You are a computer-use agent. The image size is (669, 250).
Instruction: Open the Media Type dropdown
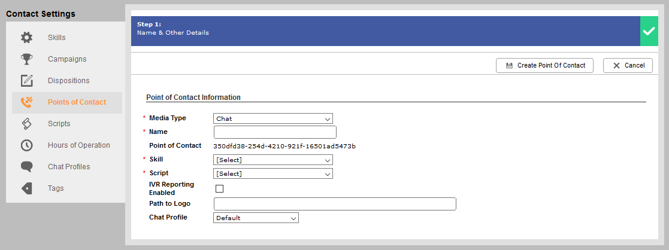pos(273,118)
